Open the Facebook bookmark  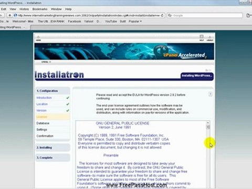(x=75, y=22)
